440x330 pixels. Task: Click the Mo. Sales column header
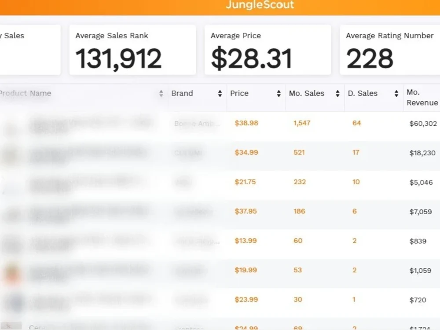pos(315,97)
